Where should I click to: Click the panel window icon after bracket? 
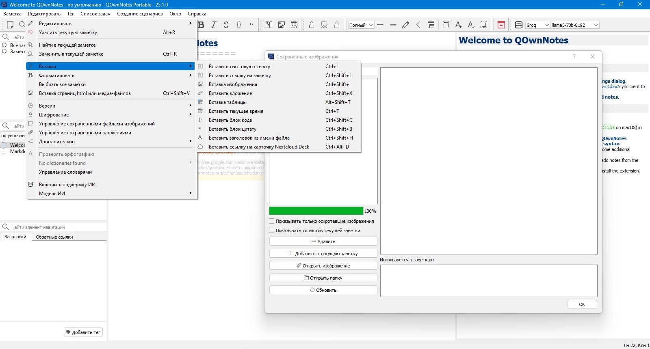431,25
